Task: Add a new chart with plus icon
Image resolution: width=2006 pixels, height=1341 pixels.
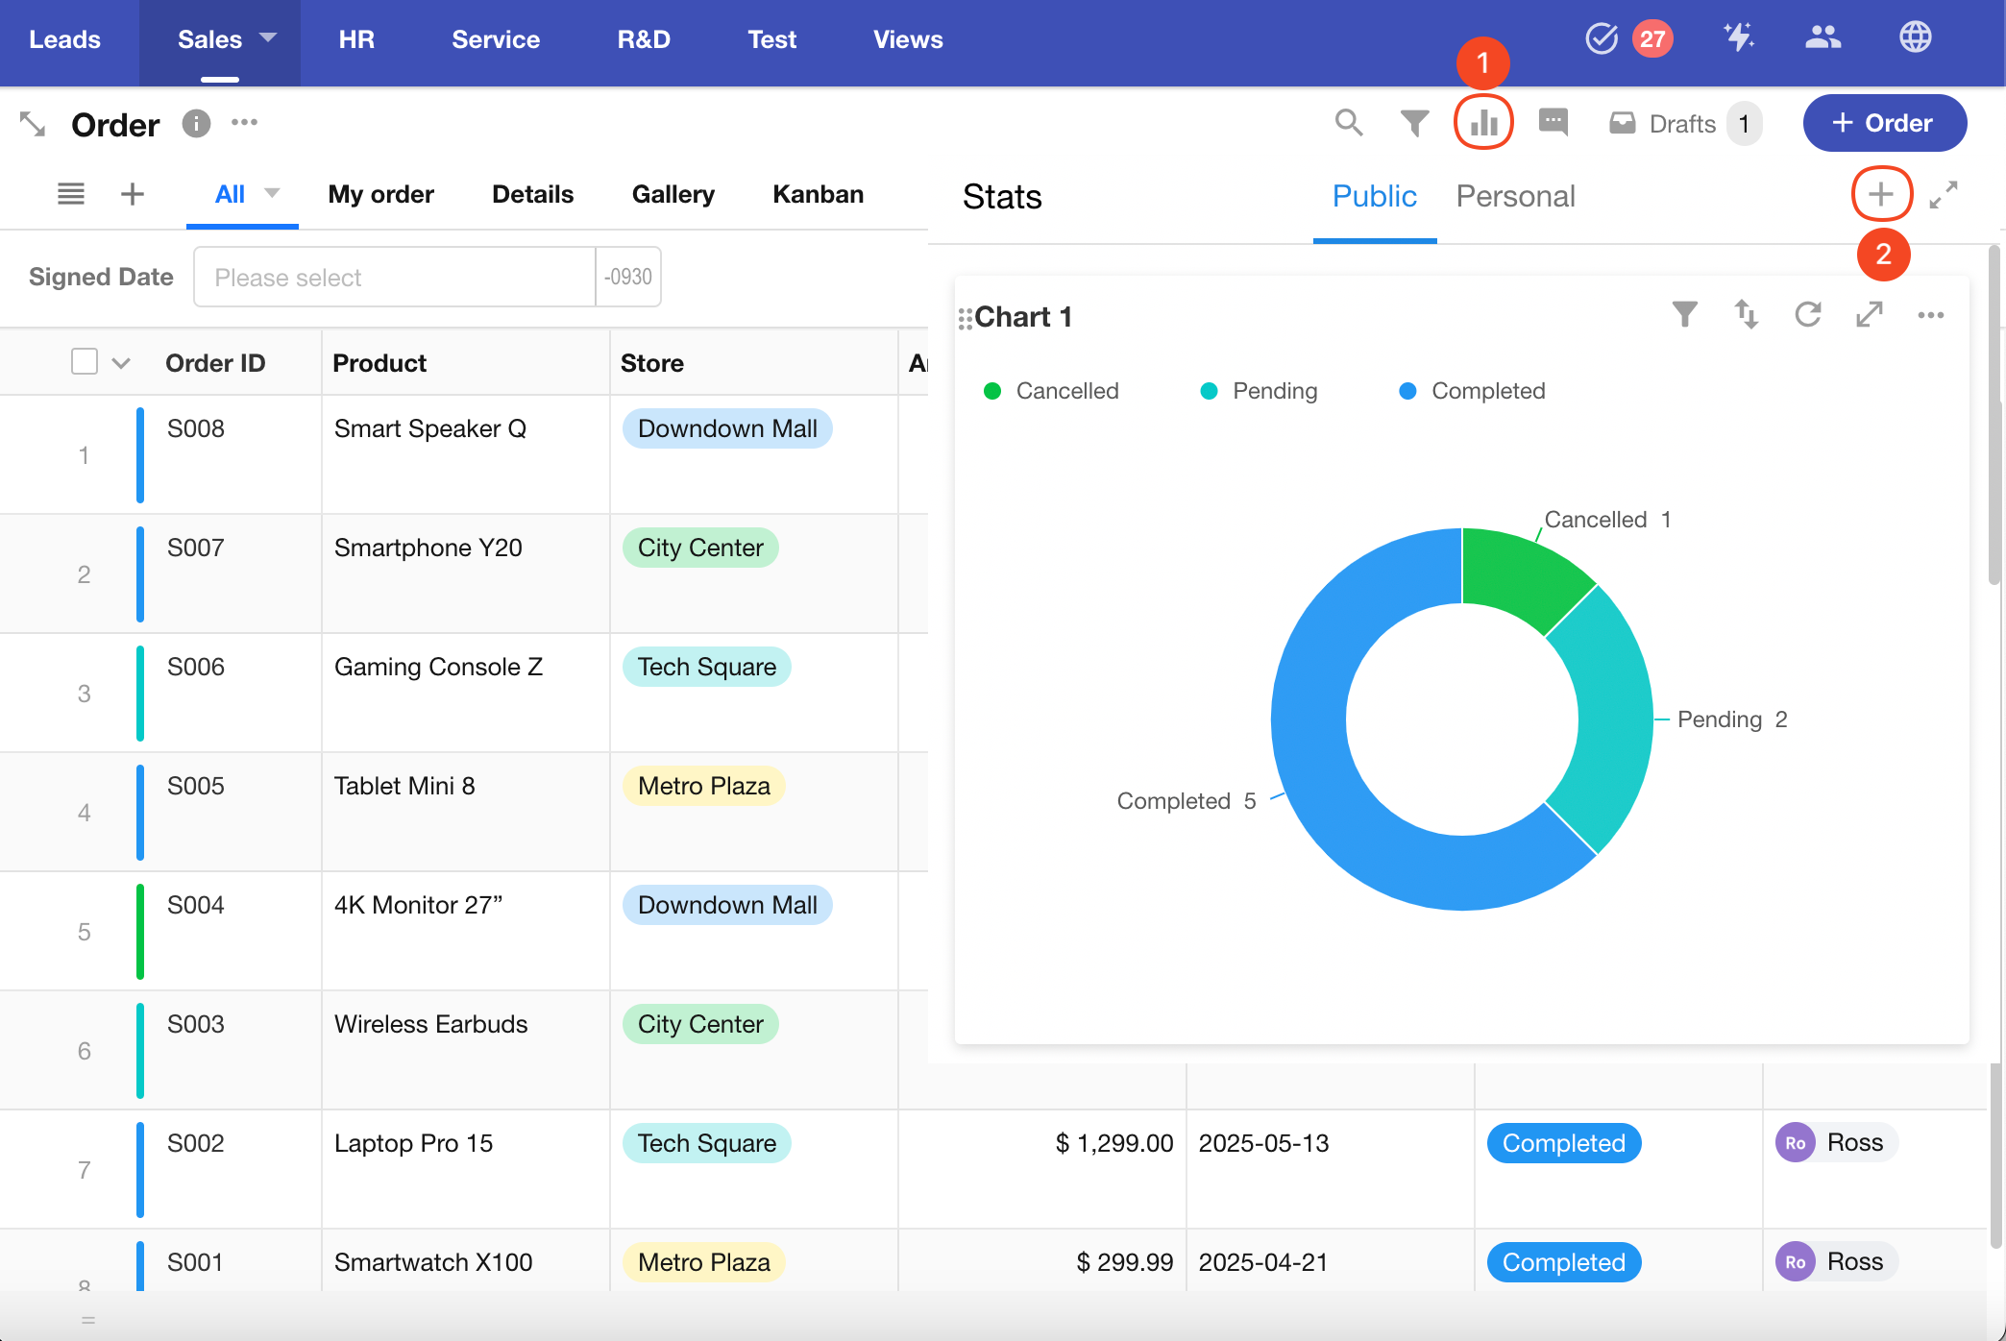Action: 1880,195
